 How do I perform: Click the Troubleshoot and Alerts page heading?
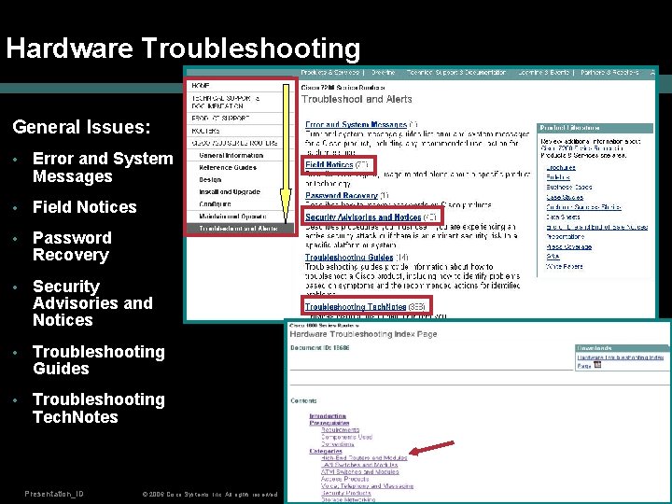357,100
